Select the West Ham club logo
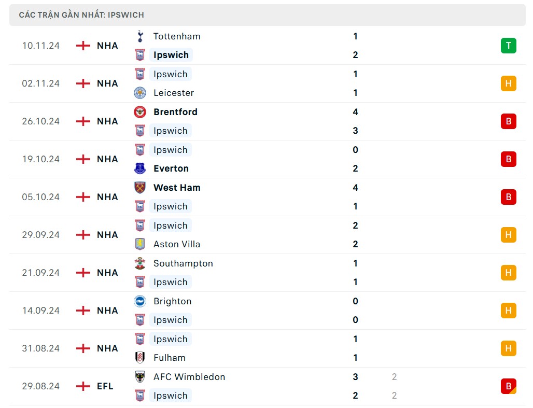The height and width of the screenshot is (408, 533). [x=139, y=187]
